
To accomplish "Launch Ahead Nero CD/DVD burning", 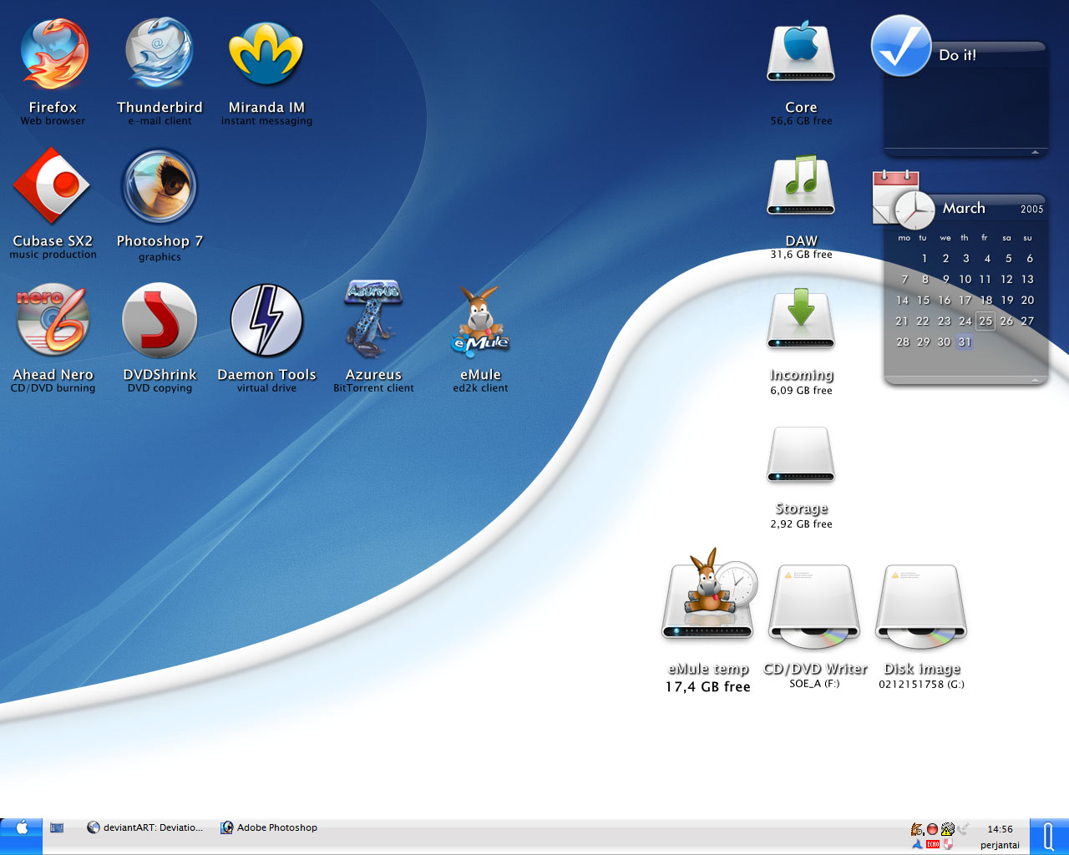I will [x=53, y=320].
